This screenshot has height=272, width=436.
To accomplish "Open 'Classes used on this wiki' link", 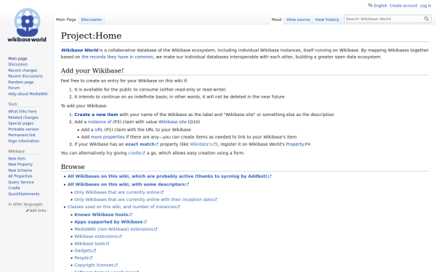I will 124,207.
